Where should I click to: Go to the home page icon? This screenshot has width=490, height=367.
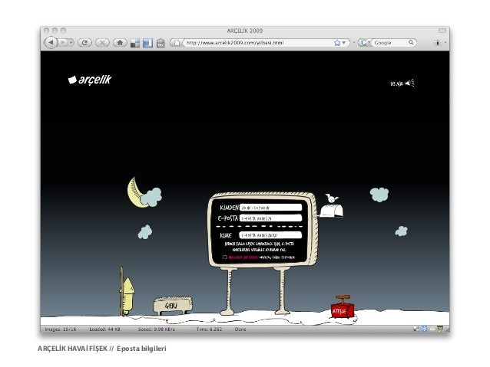(x=120, y=42)
